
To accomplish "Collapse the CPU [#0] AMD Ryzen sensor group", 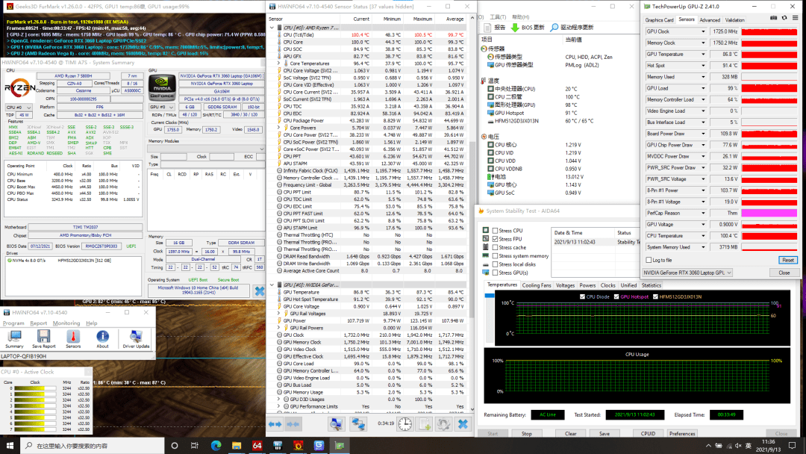I will coord(272,28).
